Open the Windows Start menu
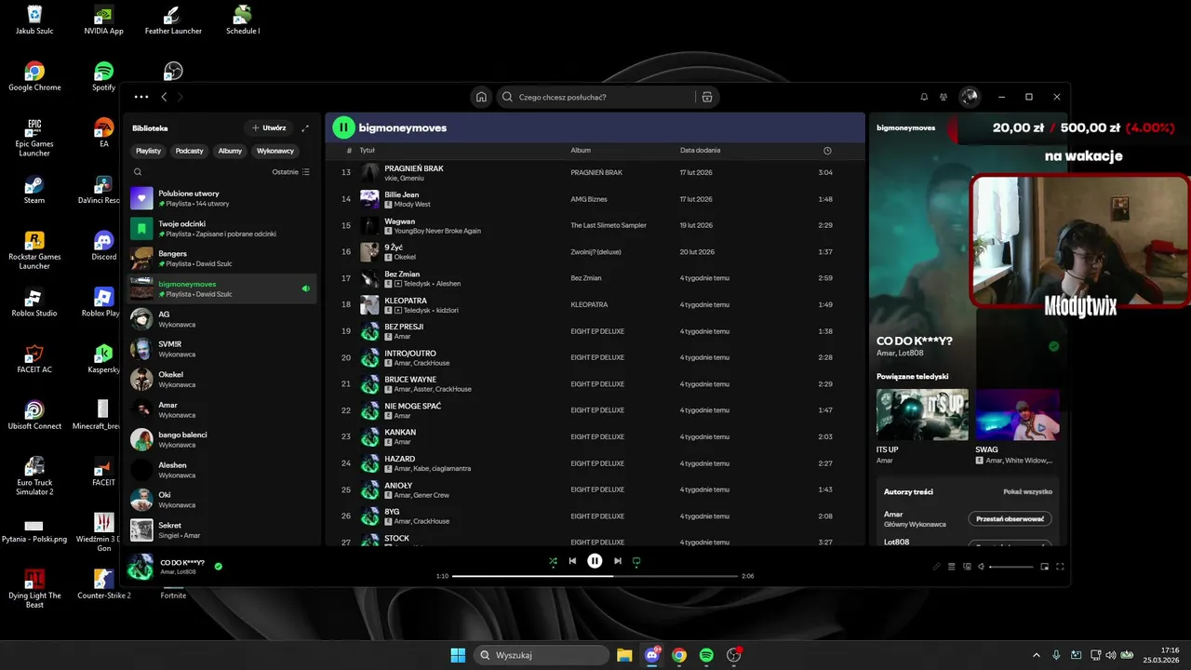Image resolution: width=1191 pixels, height=670 pixels. click(458, 655)
